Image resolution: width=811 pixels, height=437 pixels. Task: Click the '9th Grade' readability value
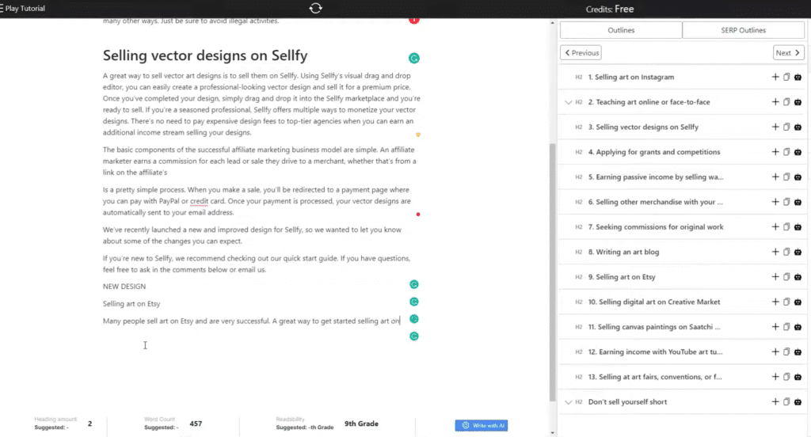(361, 424)
